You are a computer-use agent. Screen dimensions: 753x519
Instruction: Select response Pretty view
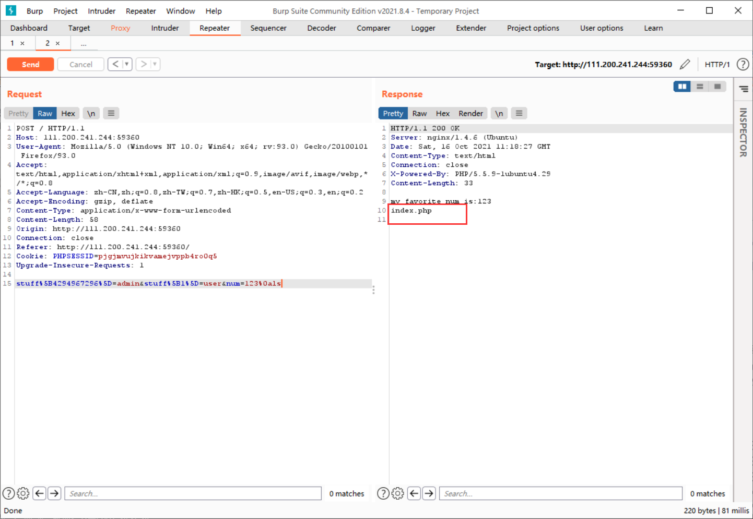click(x=393, y=113)
